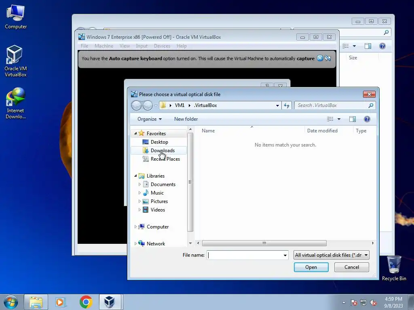
Task: Open the Input menu in VirtualBox window
Action: [142, 46]
